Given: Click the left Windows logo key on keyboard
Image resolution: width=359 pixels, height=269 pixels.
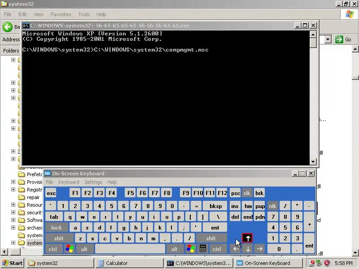Looking at the screenshot, I should pos(70,249).
